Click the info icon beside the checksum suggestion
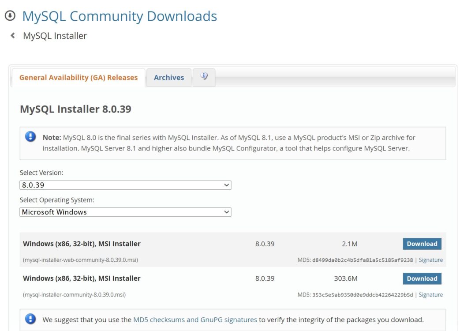 click(x=30, y=319)
